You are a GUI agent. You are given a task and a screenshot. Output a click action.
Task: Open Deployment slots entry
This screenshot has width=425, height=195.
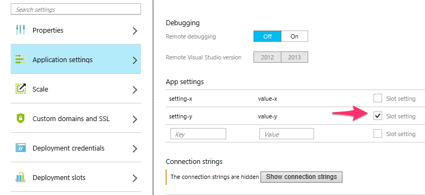coord(76,177)
